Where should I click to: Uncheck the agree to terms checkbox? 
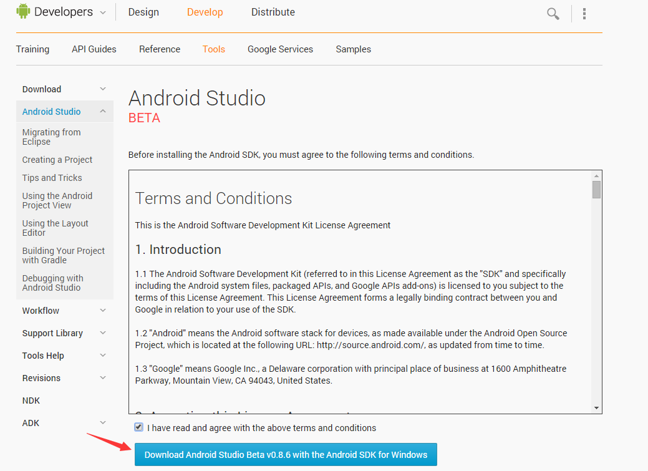click(139, 427)
